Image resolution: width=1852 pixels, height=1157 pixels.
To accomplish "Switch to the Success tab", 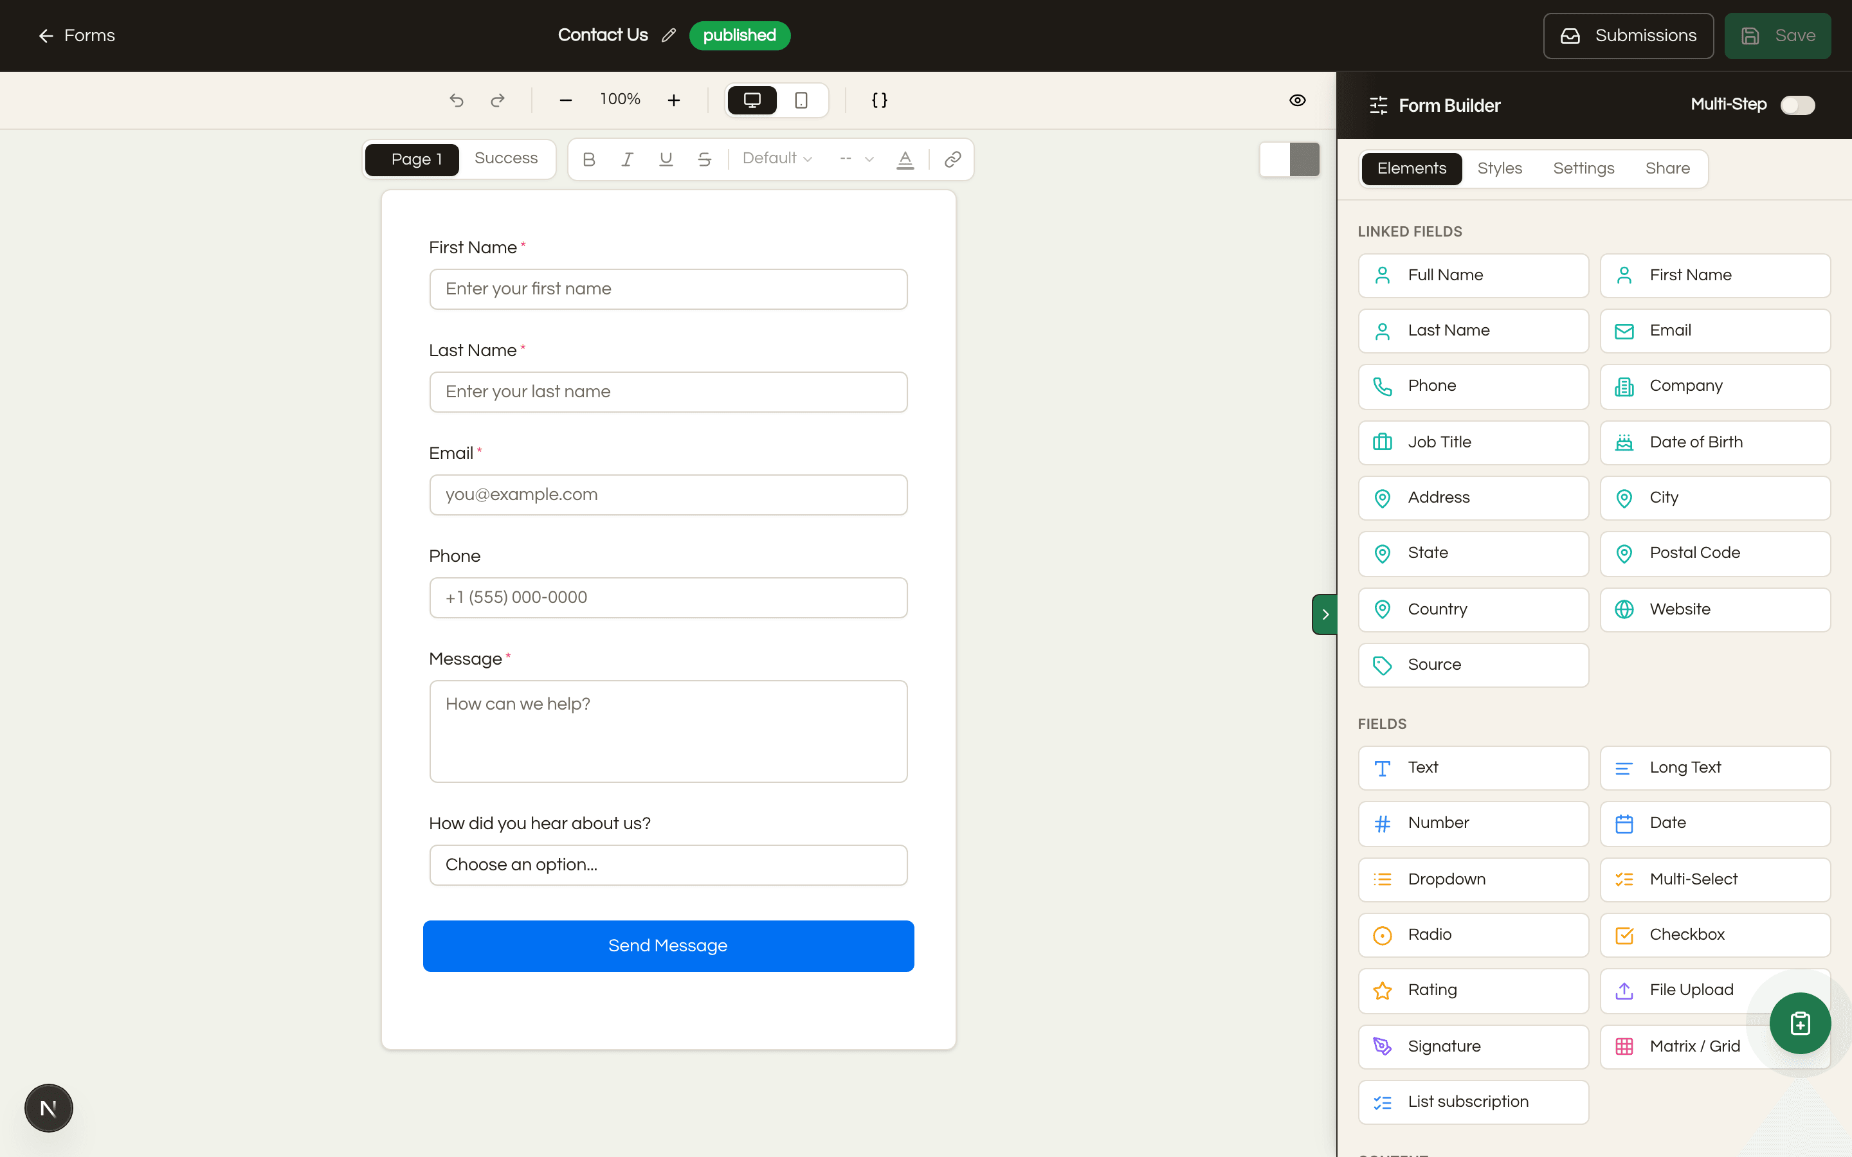I will (x=506, y=158).
